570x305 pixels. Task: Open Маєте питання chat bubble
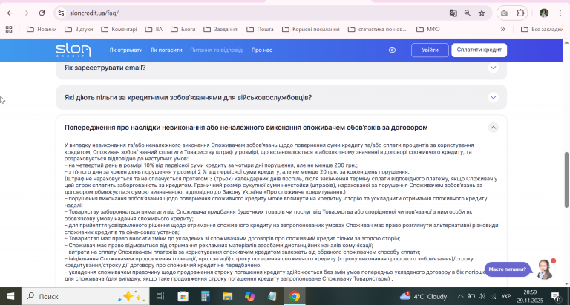[x=508, y=269]
